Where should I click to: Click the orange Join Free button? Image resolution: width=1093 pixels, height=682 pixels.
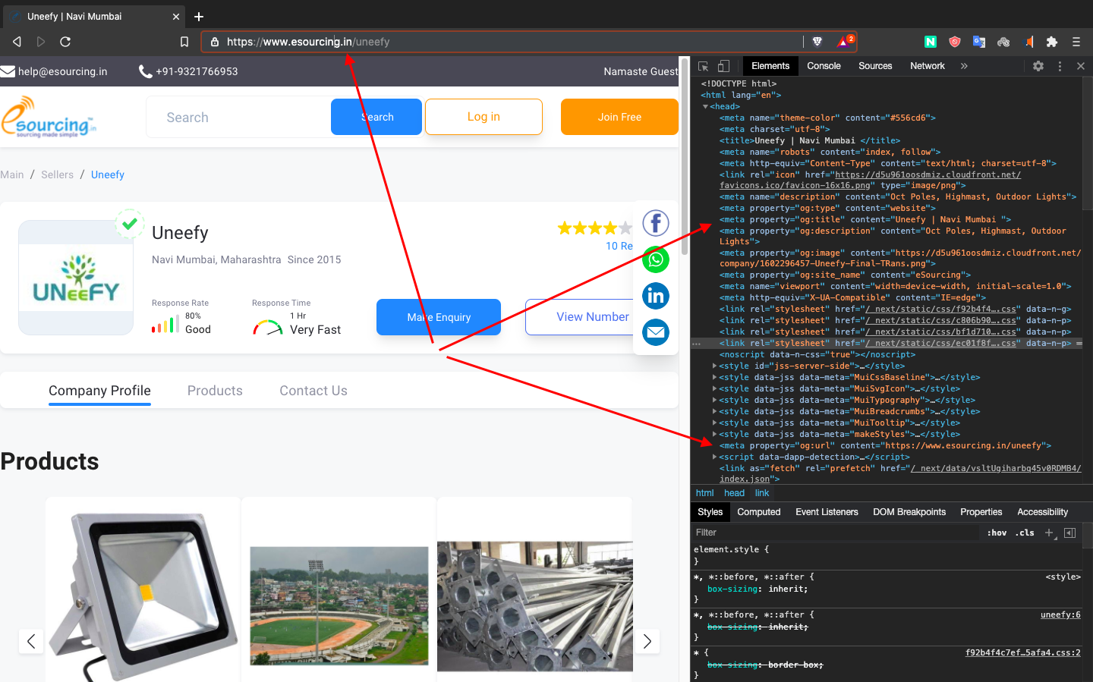(x=619, y=117)
